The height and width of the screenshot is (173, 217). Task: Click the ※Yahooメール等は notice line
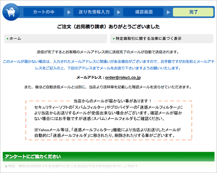tap(107, 130)
